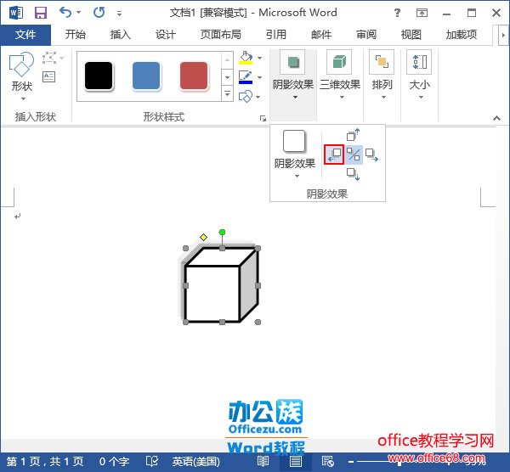Click the Undo arrow icon
The height and width of the screenshot is (472, 510).
coord(65,13)
